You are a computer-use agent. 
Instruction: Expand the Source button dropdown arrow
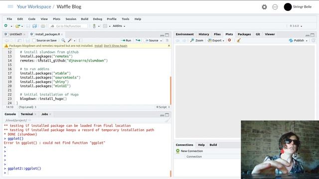point(161,41)
